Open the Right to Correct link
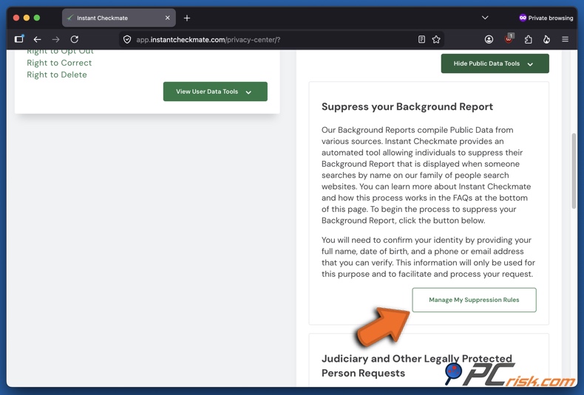The width and height of the screenshot is (584, 395). point(59,63)
